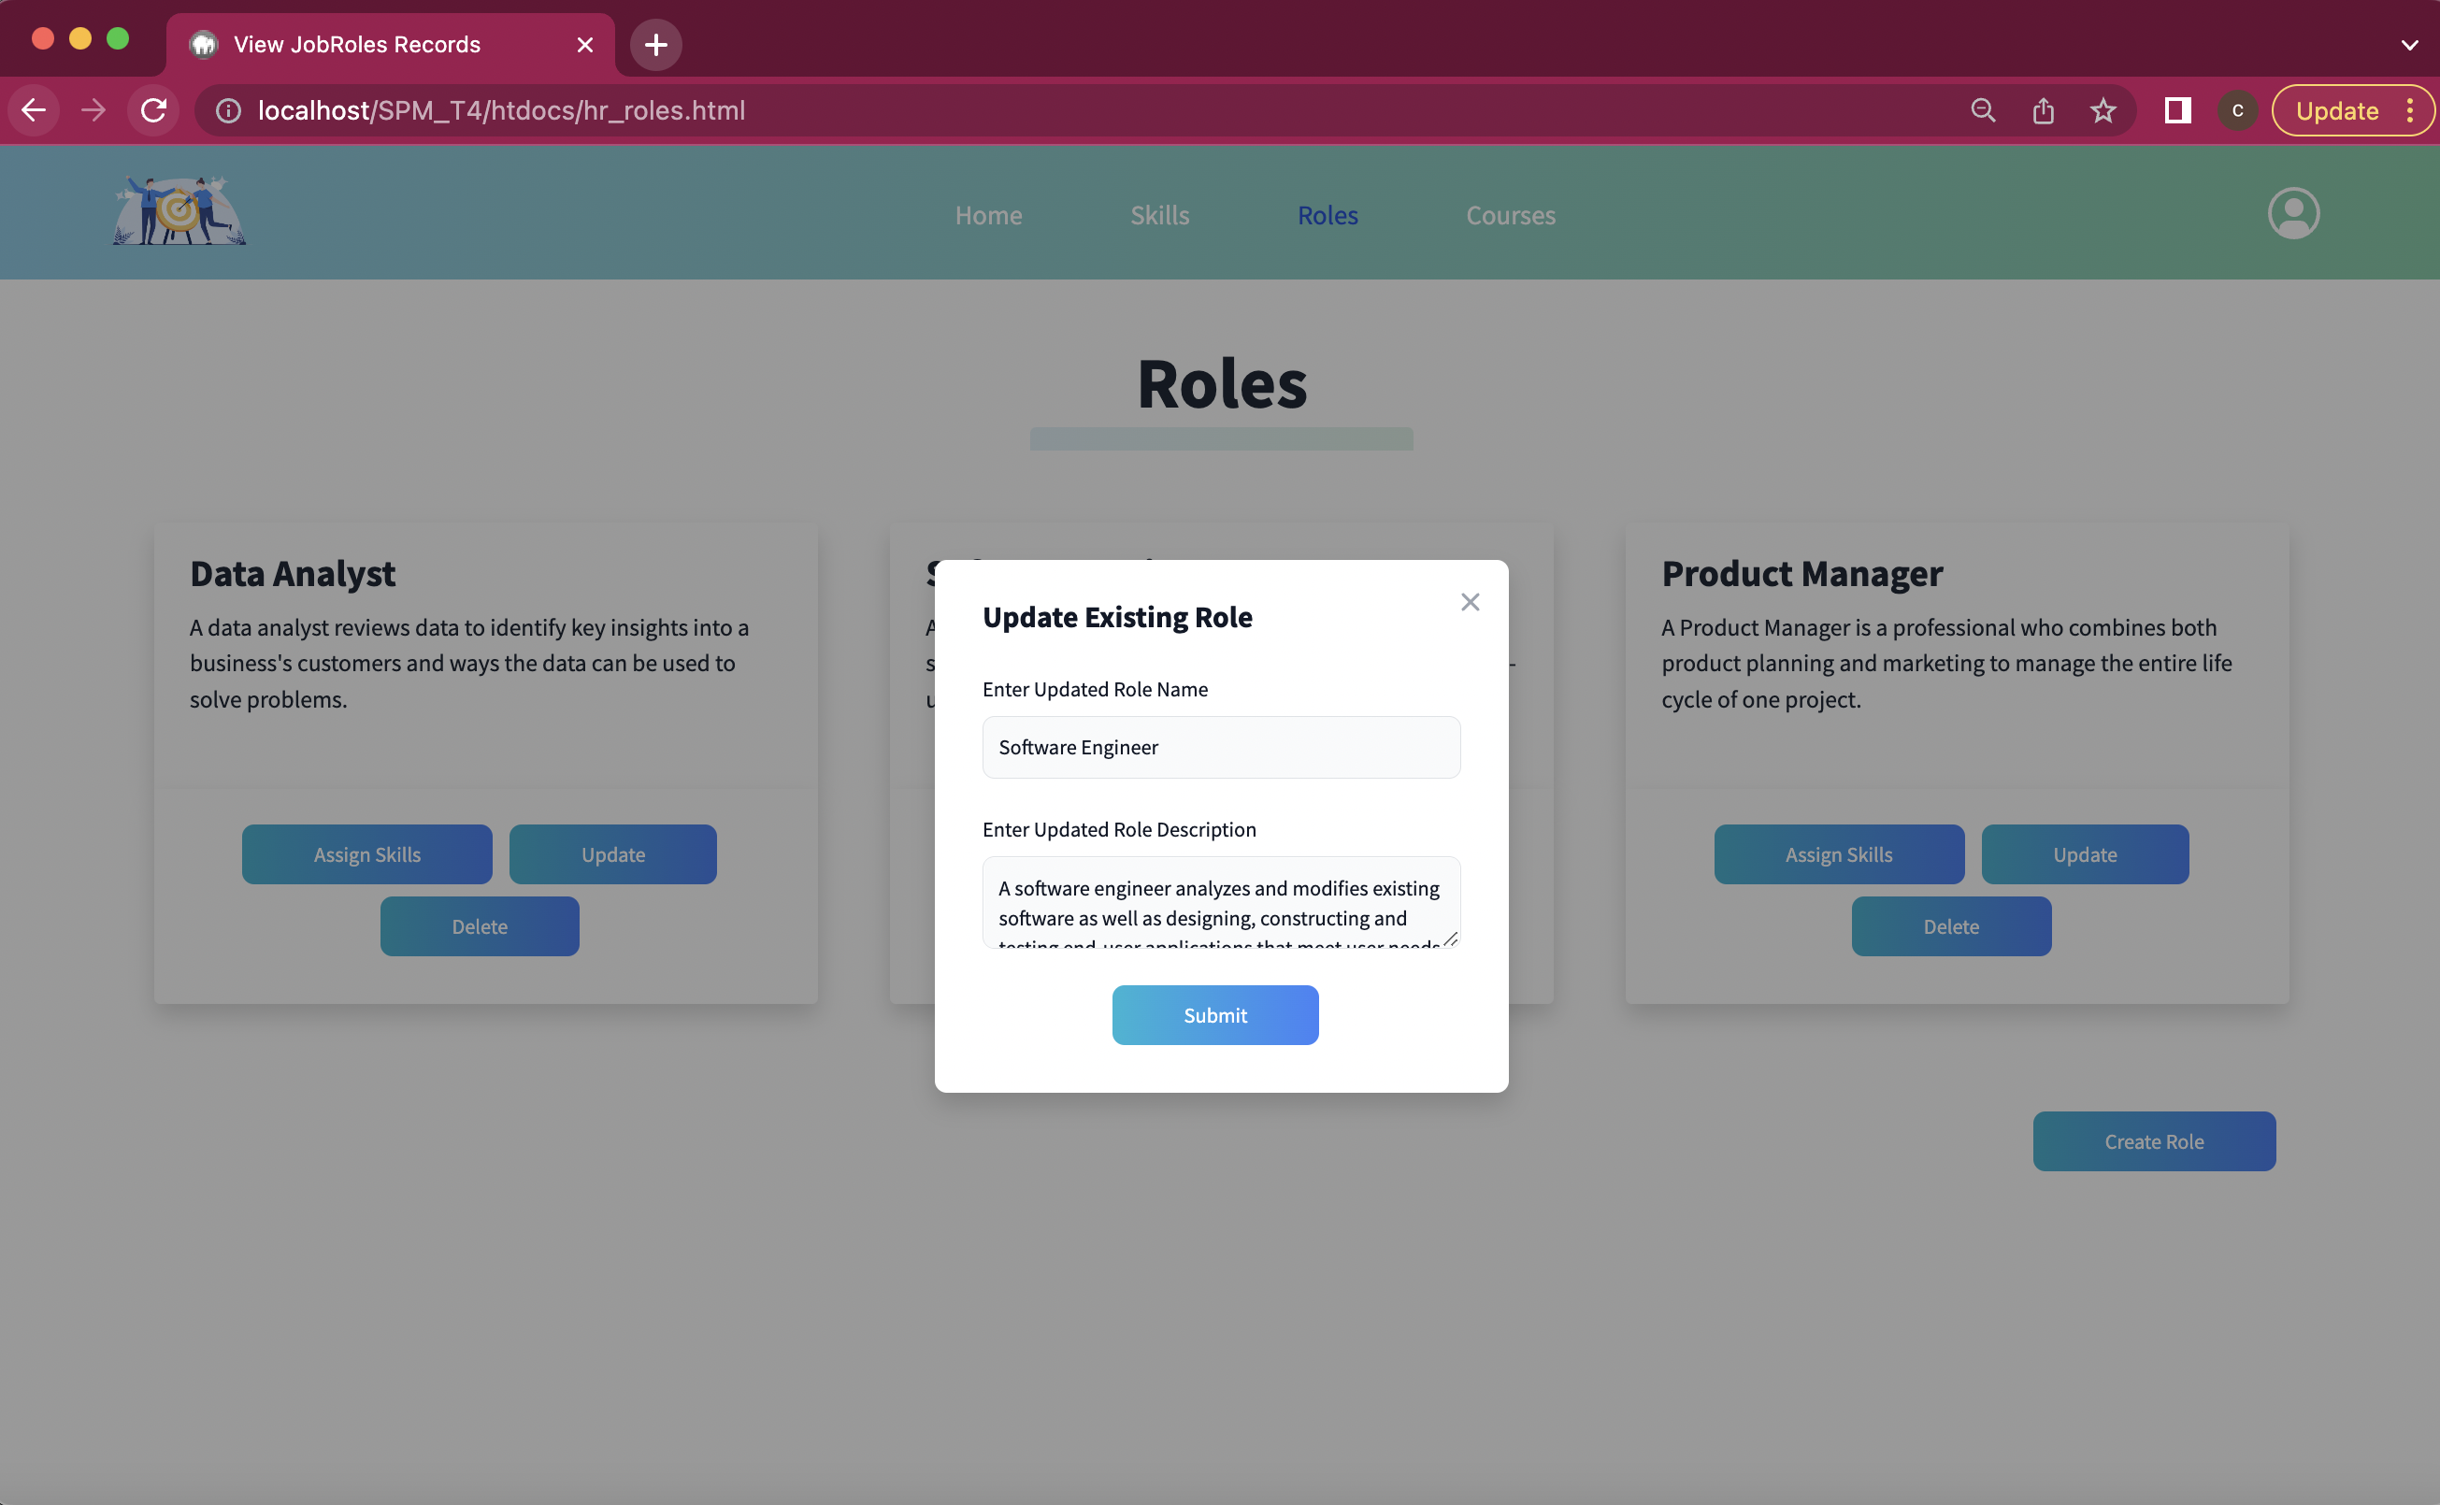Click the company logo image
The height and width of the screenshot is (1505, 2440).
(x=178, y=211)
